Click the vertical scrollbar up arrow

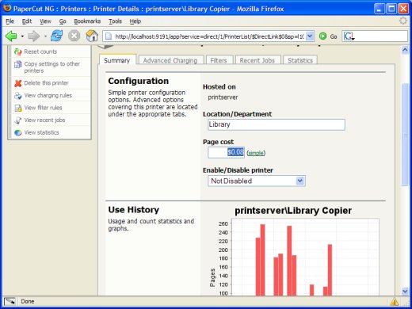point(405,50)
